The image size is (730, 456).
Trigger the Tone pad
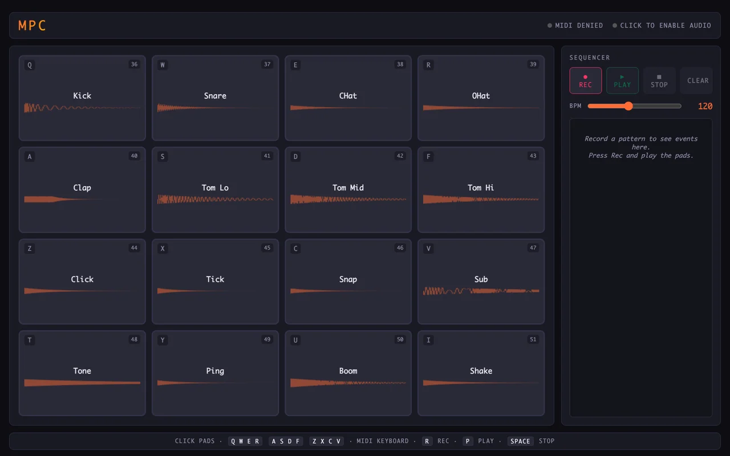pyautogui.click(x=82, y=373)
